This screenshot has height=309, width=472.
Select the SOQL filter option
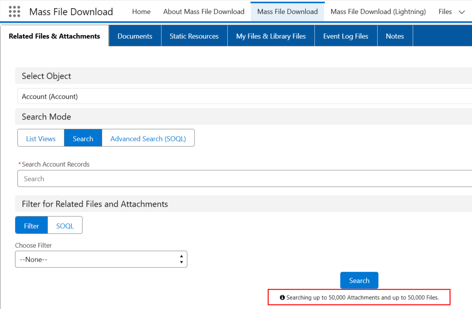click(65, 226)
